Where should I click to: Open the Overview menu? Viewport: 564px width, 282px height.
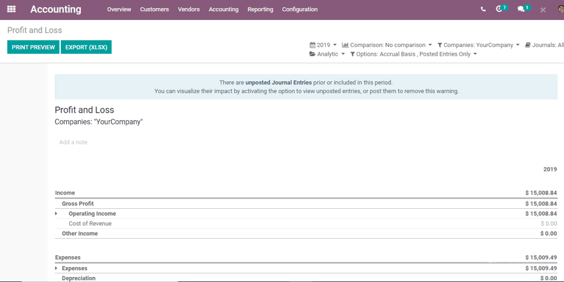[x=119, y=9]
